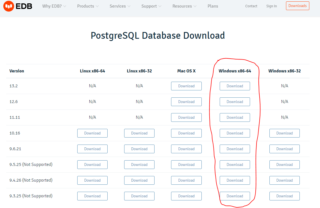Select the 12.6 version cell
This screenshot has width=320, height=208.
tap(13, 102)
